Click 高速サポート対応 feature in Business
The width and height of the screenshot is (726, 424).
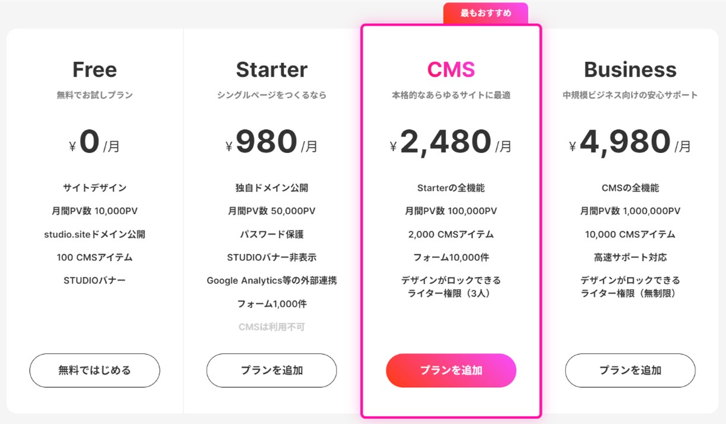[x=630, y=257]
